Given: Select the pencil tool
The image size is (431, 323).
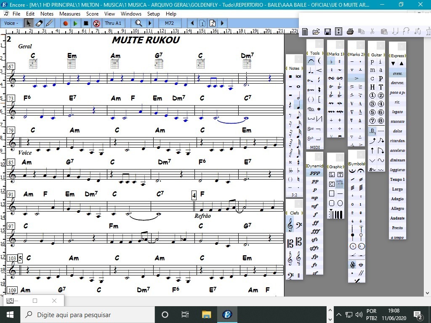Looking at the screenshot, I should tap(49, 23).
